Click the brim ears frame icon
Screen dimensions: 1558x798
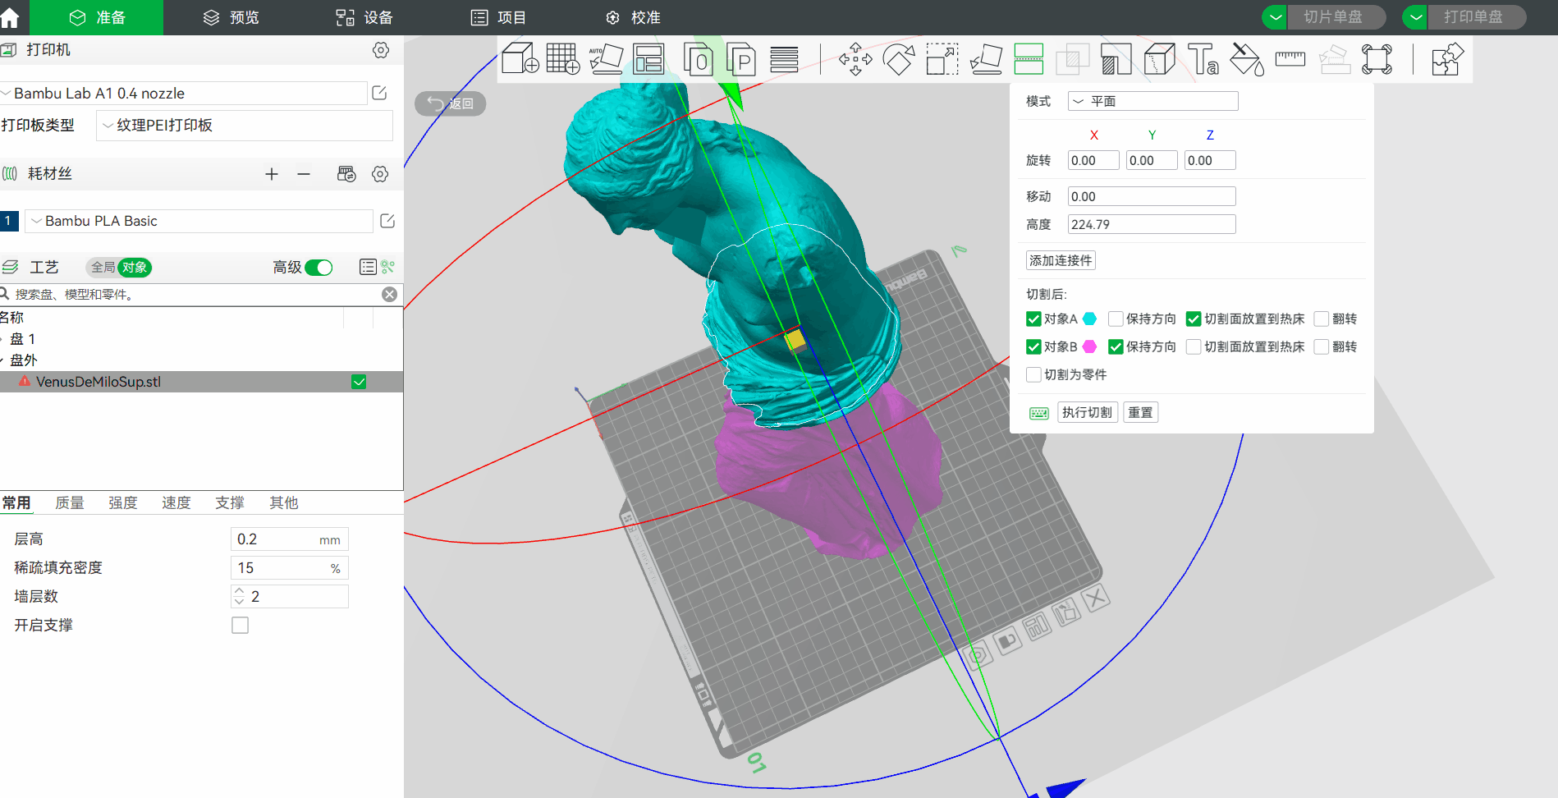pos(1377,59)
